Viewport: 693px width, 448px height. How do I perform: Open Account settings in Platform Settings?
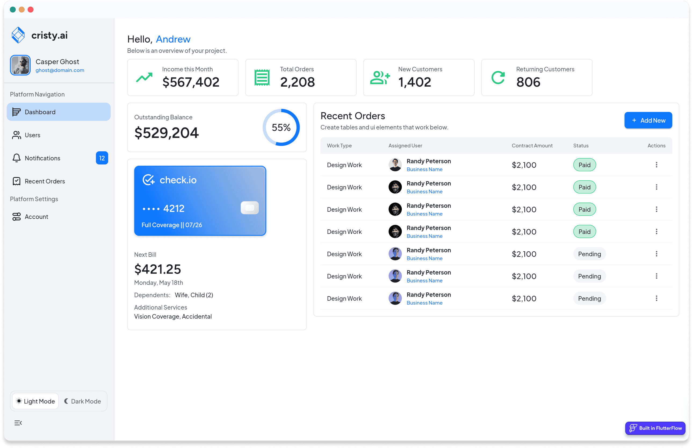click(37, 216)
